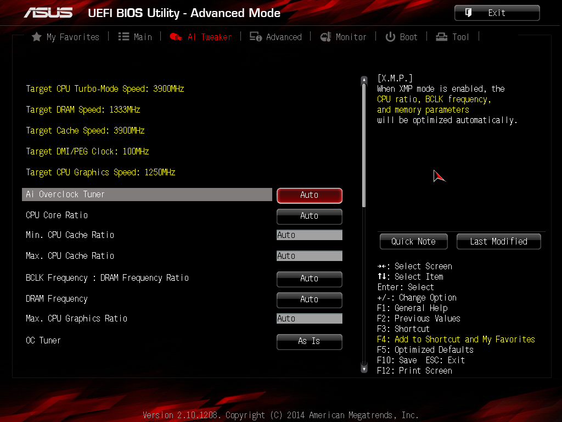Viewport: 562px width, 422px height.
Task: Select the DRAM Frequency label
Action: [x=57, y=299]
